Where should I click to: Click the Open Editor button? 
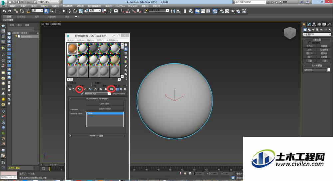pos(105,104)
